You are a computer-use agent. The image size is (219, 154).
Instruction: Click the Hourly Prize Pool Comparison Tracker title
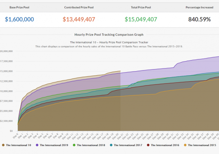109,42
